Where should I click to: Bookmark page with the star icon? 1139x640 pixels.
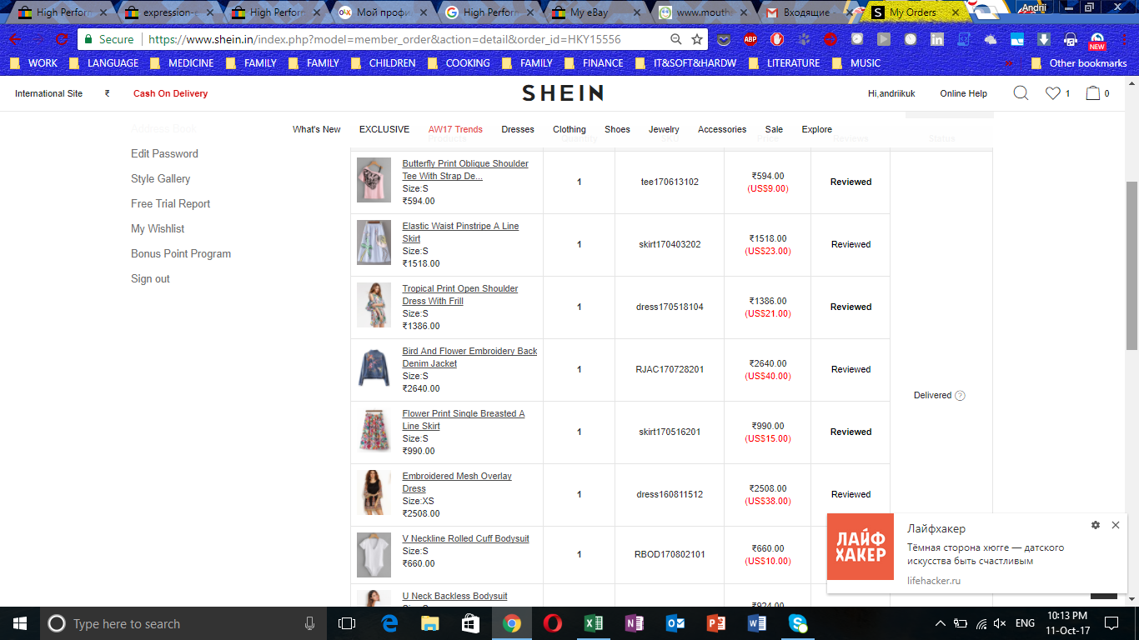point(697,39)
